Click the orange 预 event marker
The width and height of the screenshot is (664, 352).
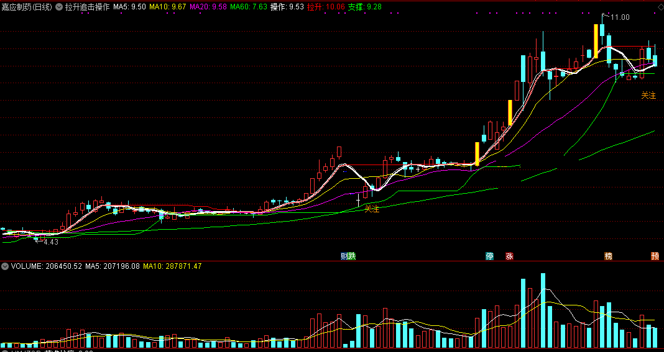click(655, 256)
